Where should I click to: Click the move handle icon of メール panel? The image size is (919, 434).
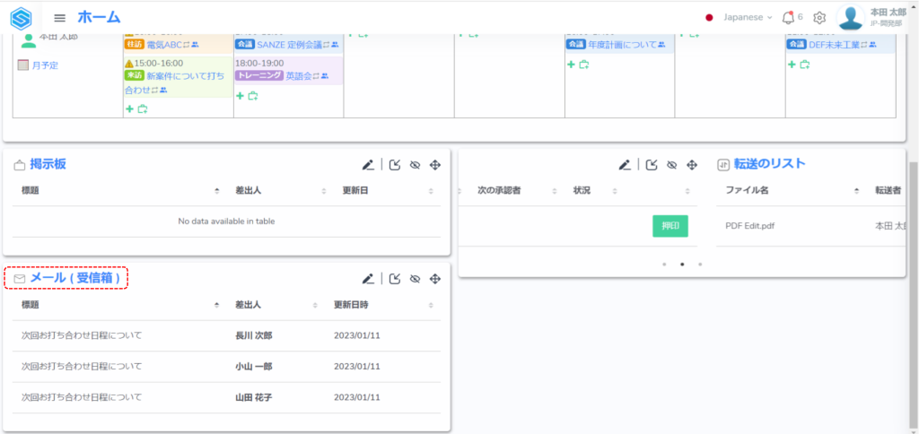click(x=435, y=279)
